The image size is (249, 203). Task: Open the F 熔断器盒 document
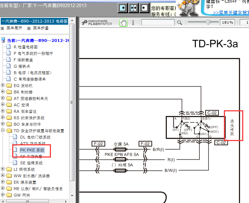(23, 60)
